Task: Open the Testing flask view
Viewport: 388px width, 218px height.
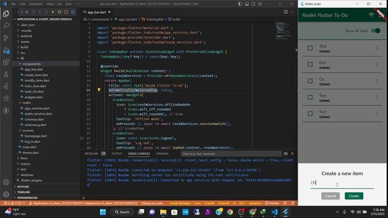Action: tap(6, 74)
